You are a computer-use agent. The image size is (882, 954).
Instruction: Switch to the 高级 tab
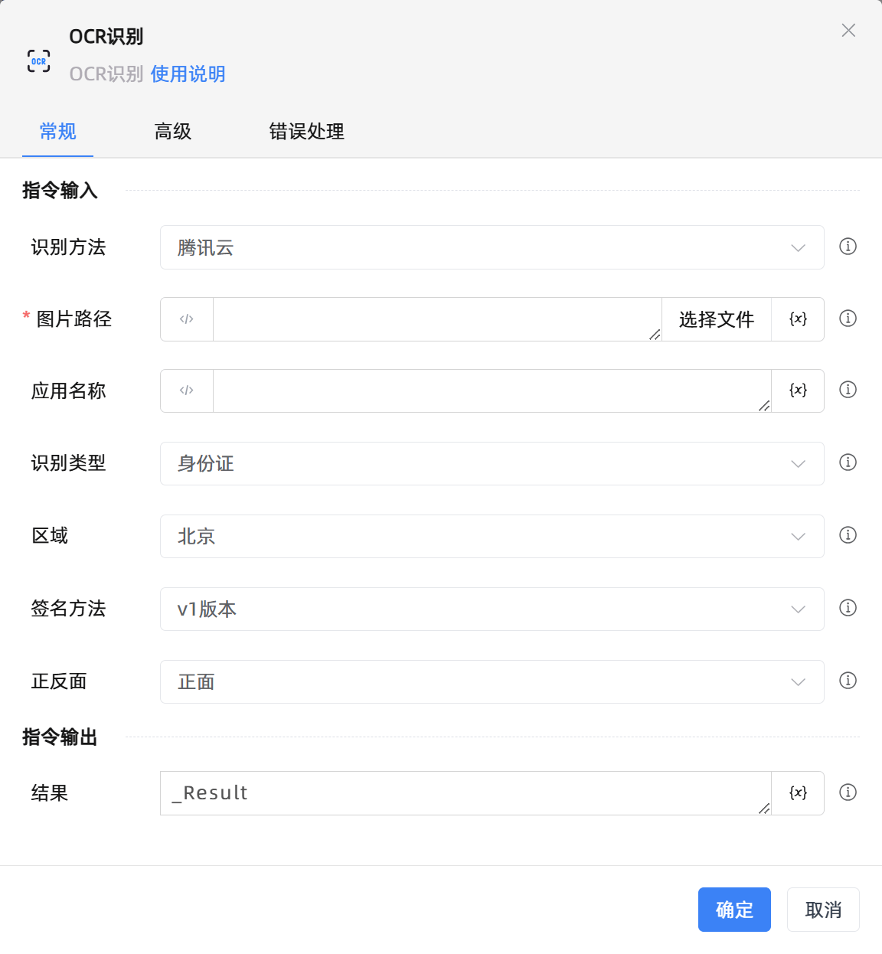173,132
